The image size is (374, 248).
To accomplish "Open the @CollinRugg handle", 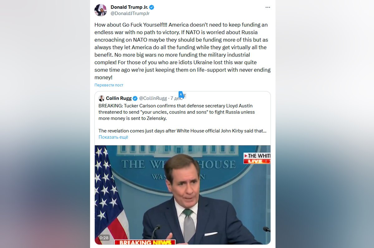I will point(153,98).
